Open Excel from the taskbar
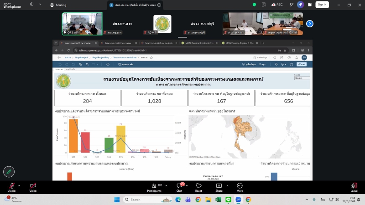The width and height of the screenshot is (365, 205). pos(218,200)
